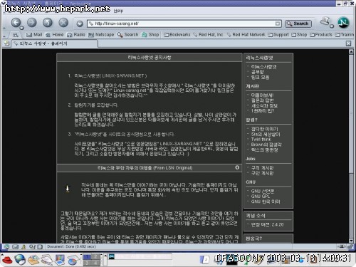Click the Netscape N logo
The image size is (356, 267).
(x=343, y=23)
